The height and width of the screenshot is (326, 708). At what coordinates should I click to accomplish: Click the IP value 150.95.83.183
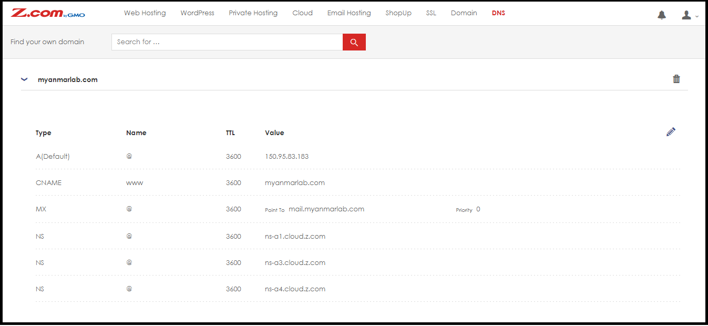point(287,157)
